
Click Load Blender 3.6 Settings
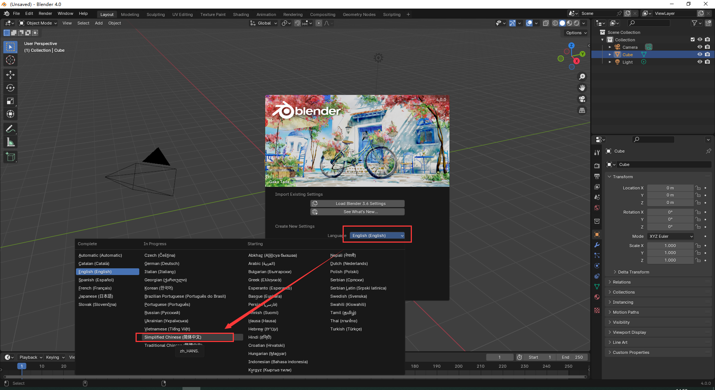point(357,203)
